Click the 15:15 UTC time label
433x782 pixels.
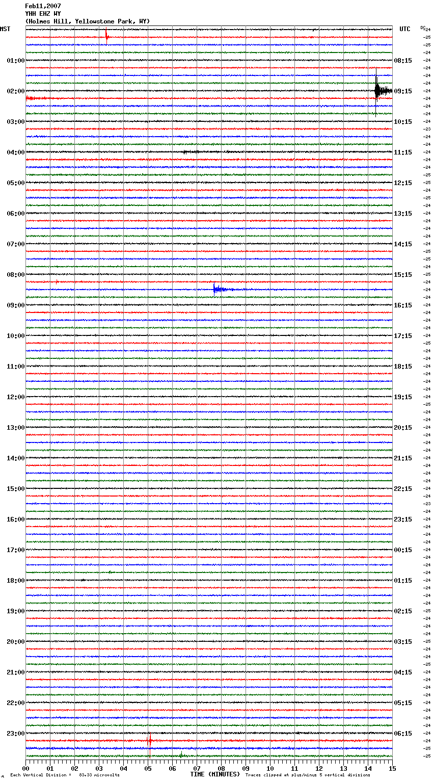pos(403,275)
